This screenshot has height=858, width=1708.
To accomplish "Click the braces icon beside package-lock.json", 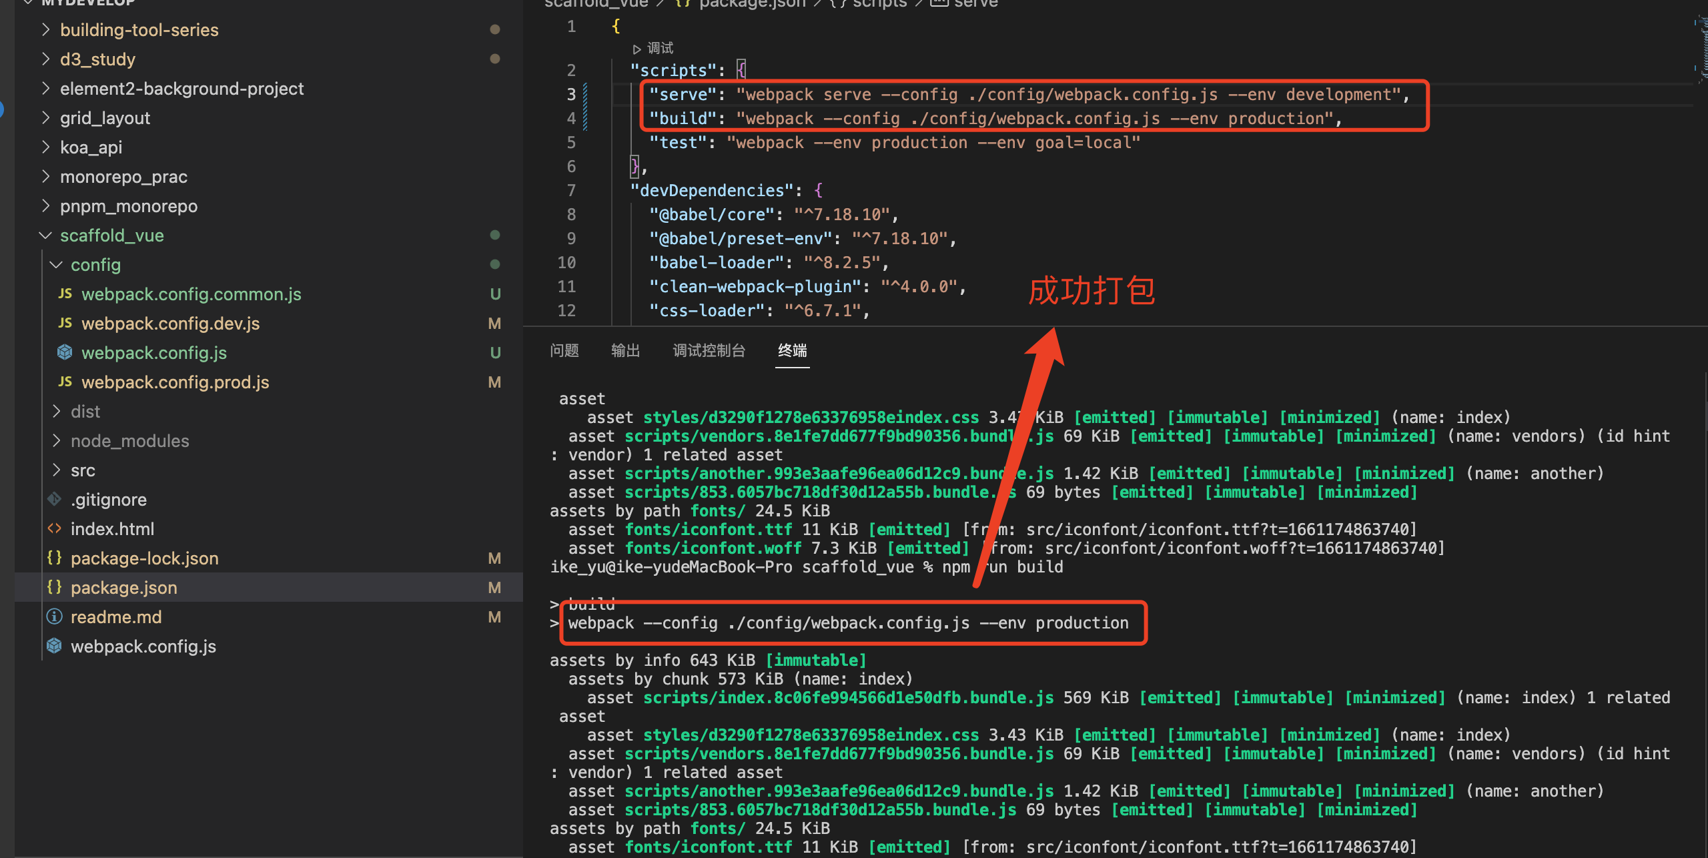I will pos(55,558).
